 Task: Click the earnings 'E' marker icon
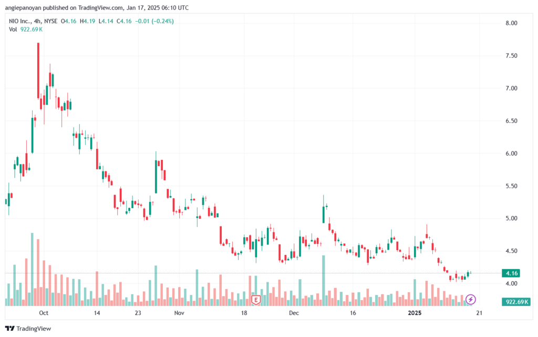[256, 300]
